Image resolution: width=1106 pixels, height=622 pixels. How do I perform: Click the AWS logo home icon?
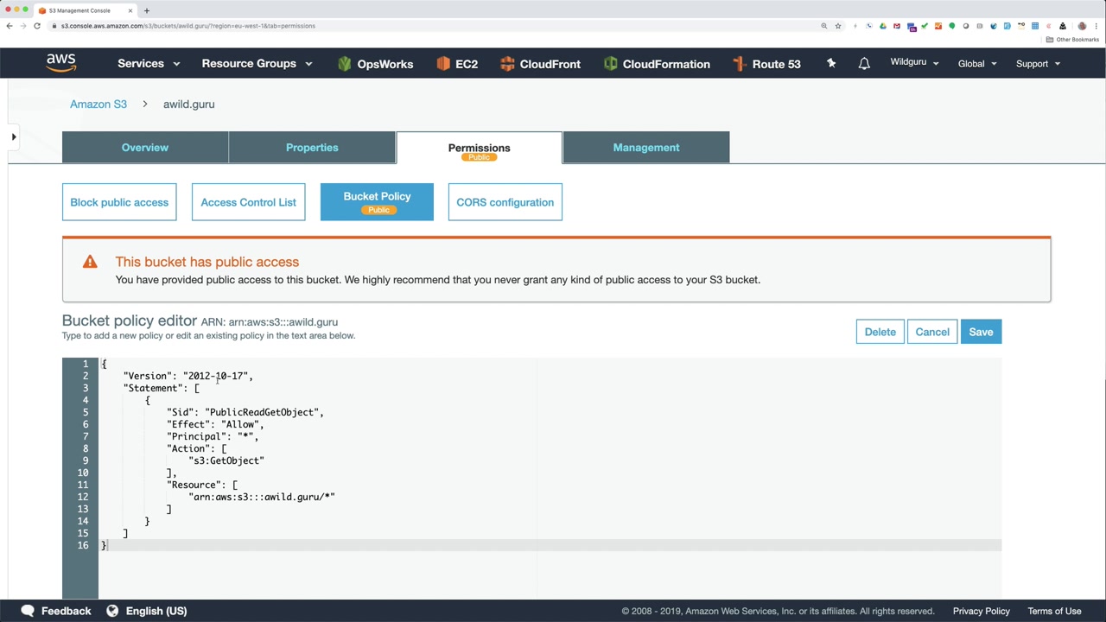pyautogui.click(x=61, y=63)
